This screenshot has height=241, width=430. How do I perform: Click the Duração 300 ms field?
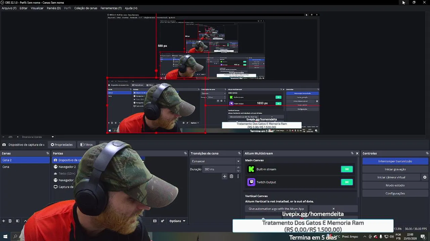219,169
